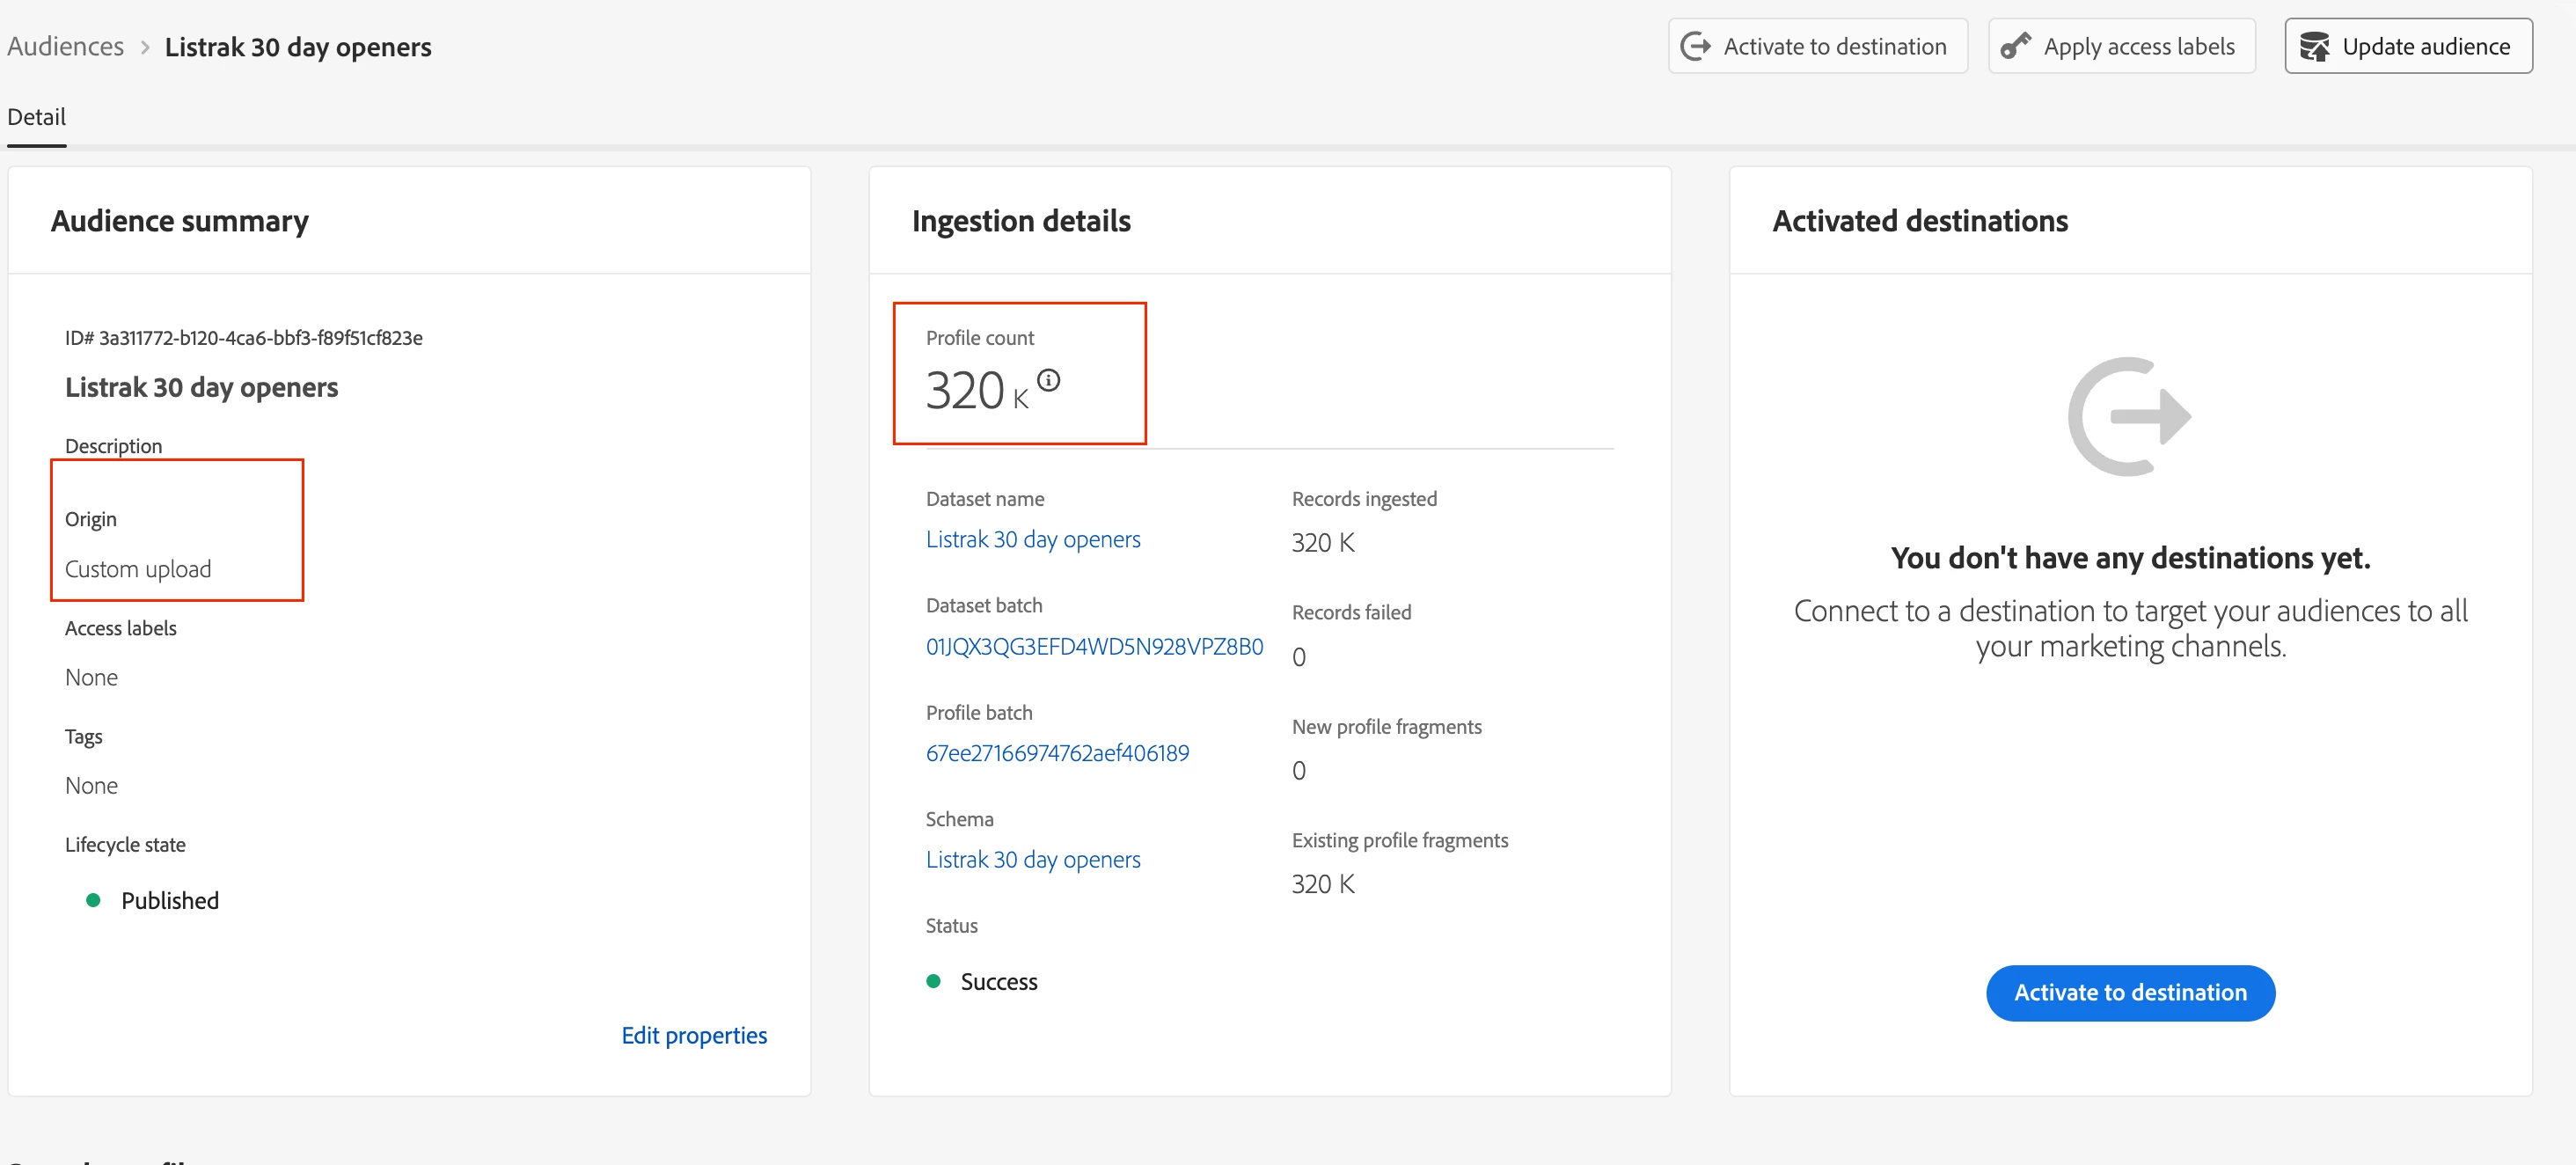Click the breadcrumb chevron after Audiences
This screenshot has width=2576, height=1165.
click(x=145, y=47)
